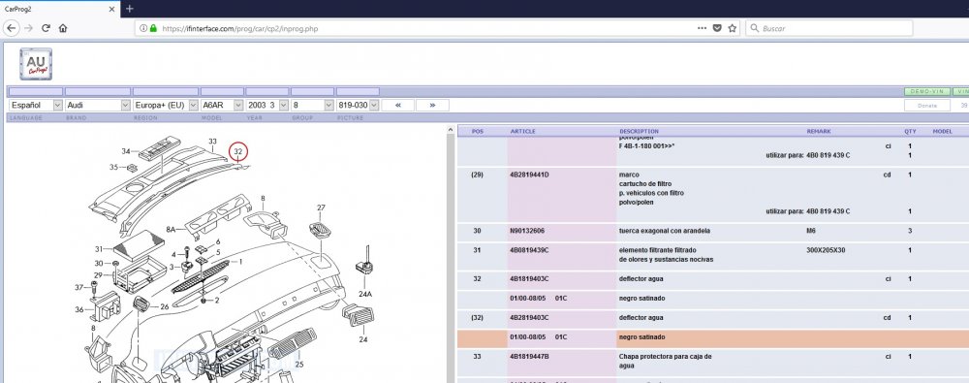Select article number 4B1819403C
The width and height of the screenshot is (969, 383).
(x=529, y=279)
